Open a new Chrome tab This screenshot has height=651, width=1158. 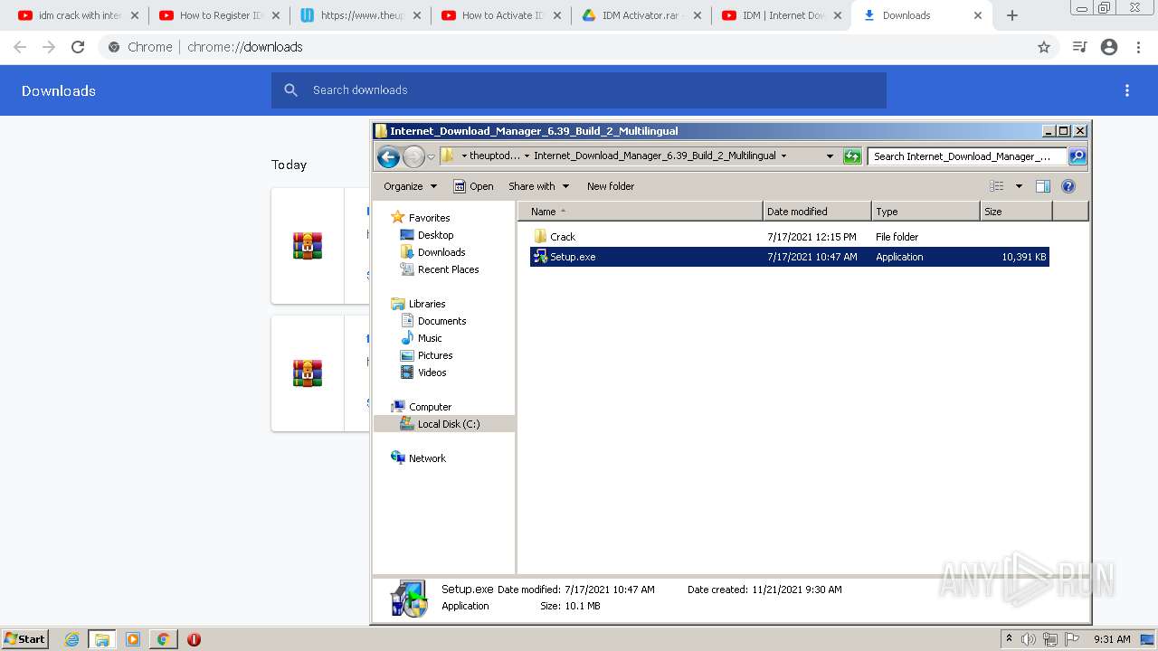click(1012, 15)
